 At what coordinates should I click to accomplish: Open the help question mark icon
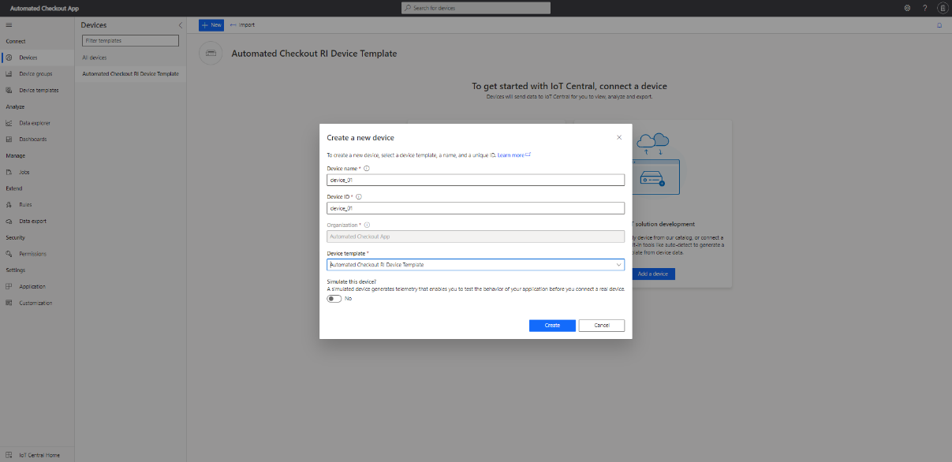coord(924,8)
